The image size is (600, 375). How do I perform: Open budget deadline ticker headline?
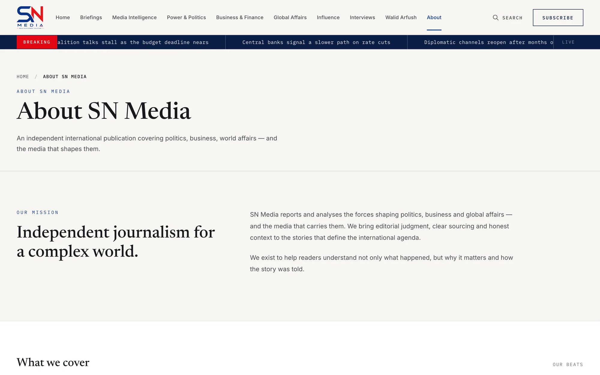point(133,42)
